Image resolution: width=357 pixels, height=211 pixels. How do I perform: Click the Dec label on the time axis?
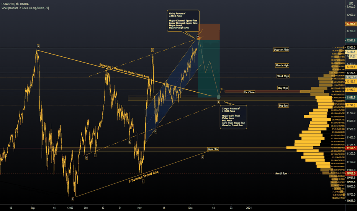point(190,208)
